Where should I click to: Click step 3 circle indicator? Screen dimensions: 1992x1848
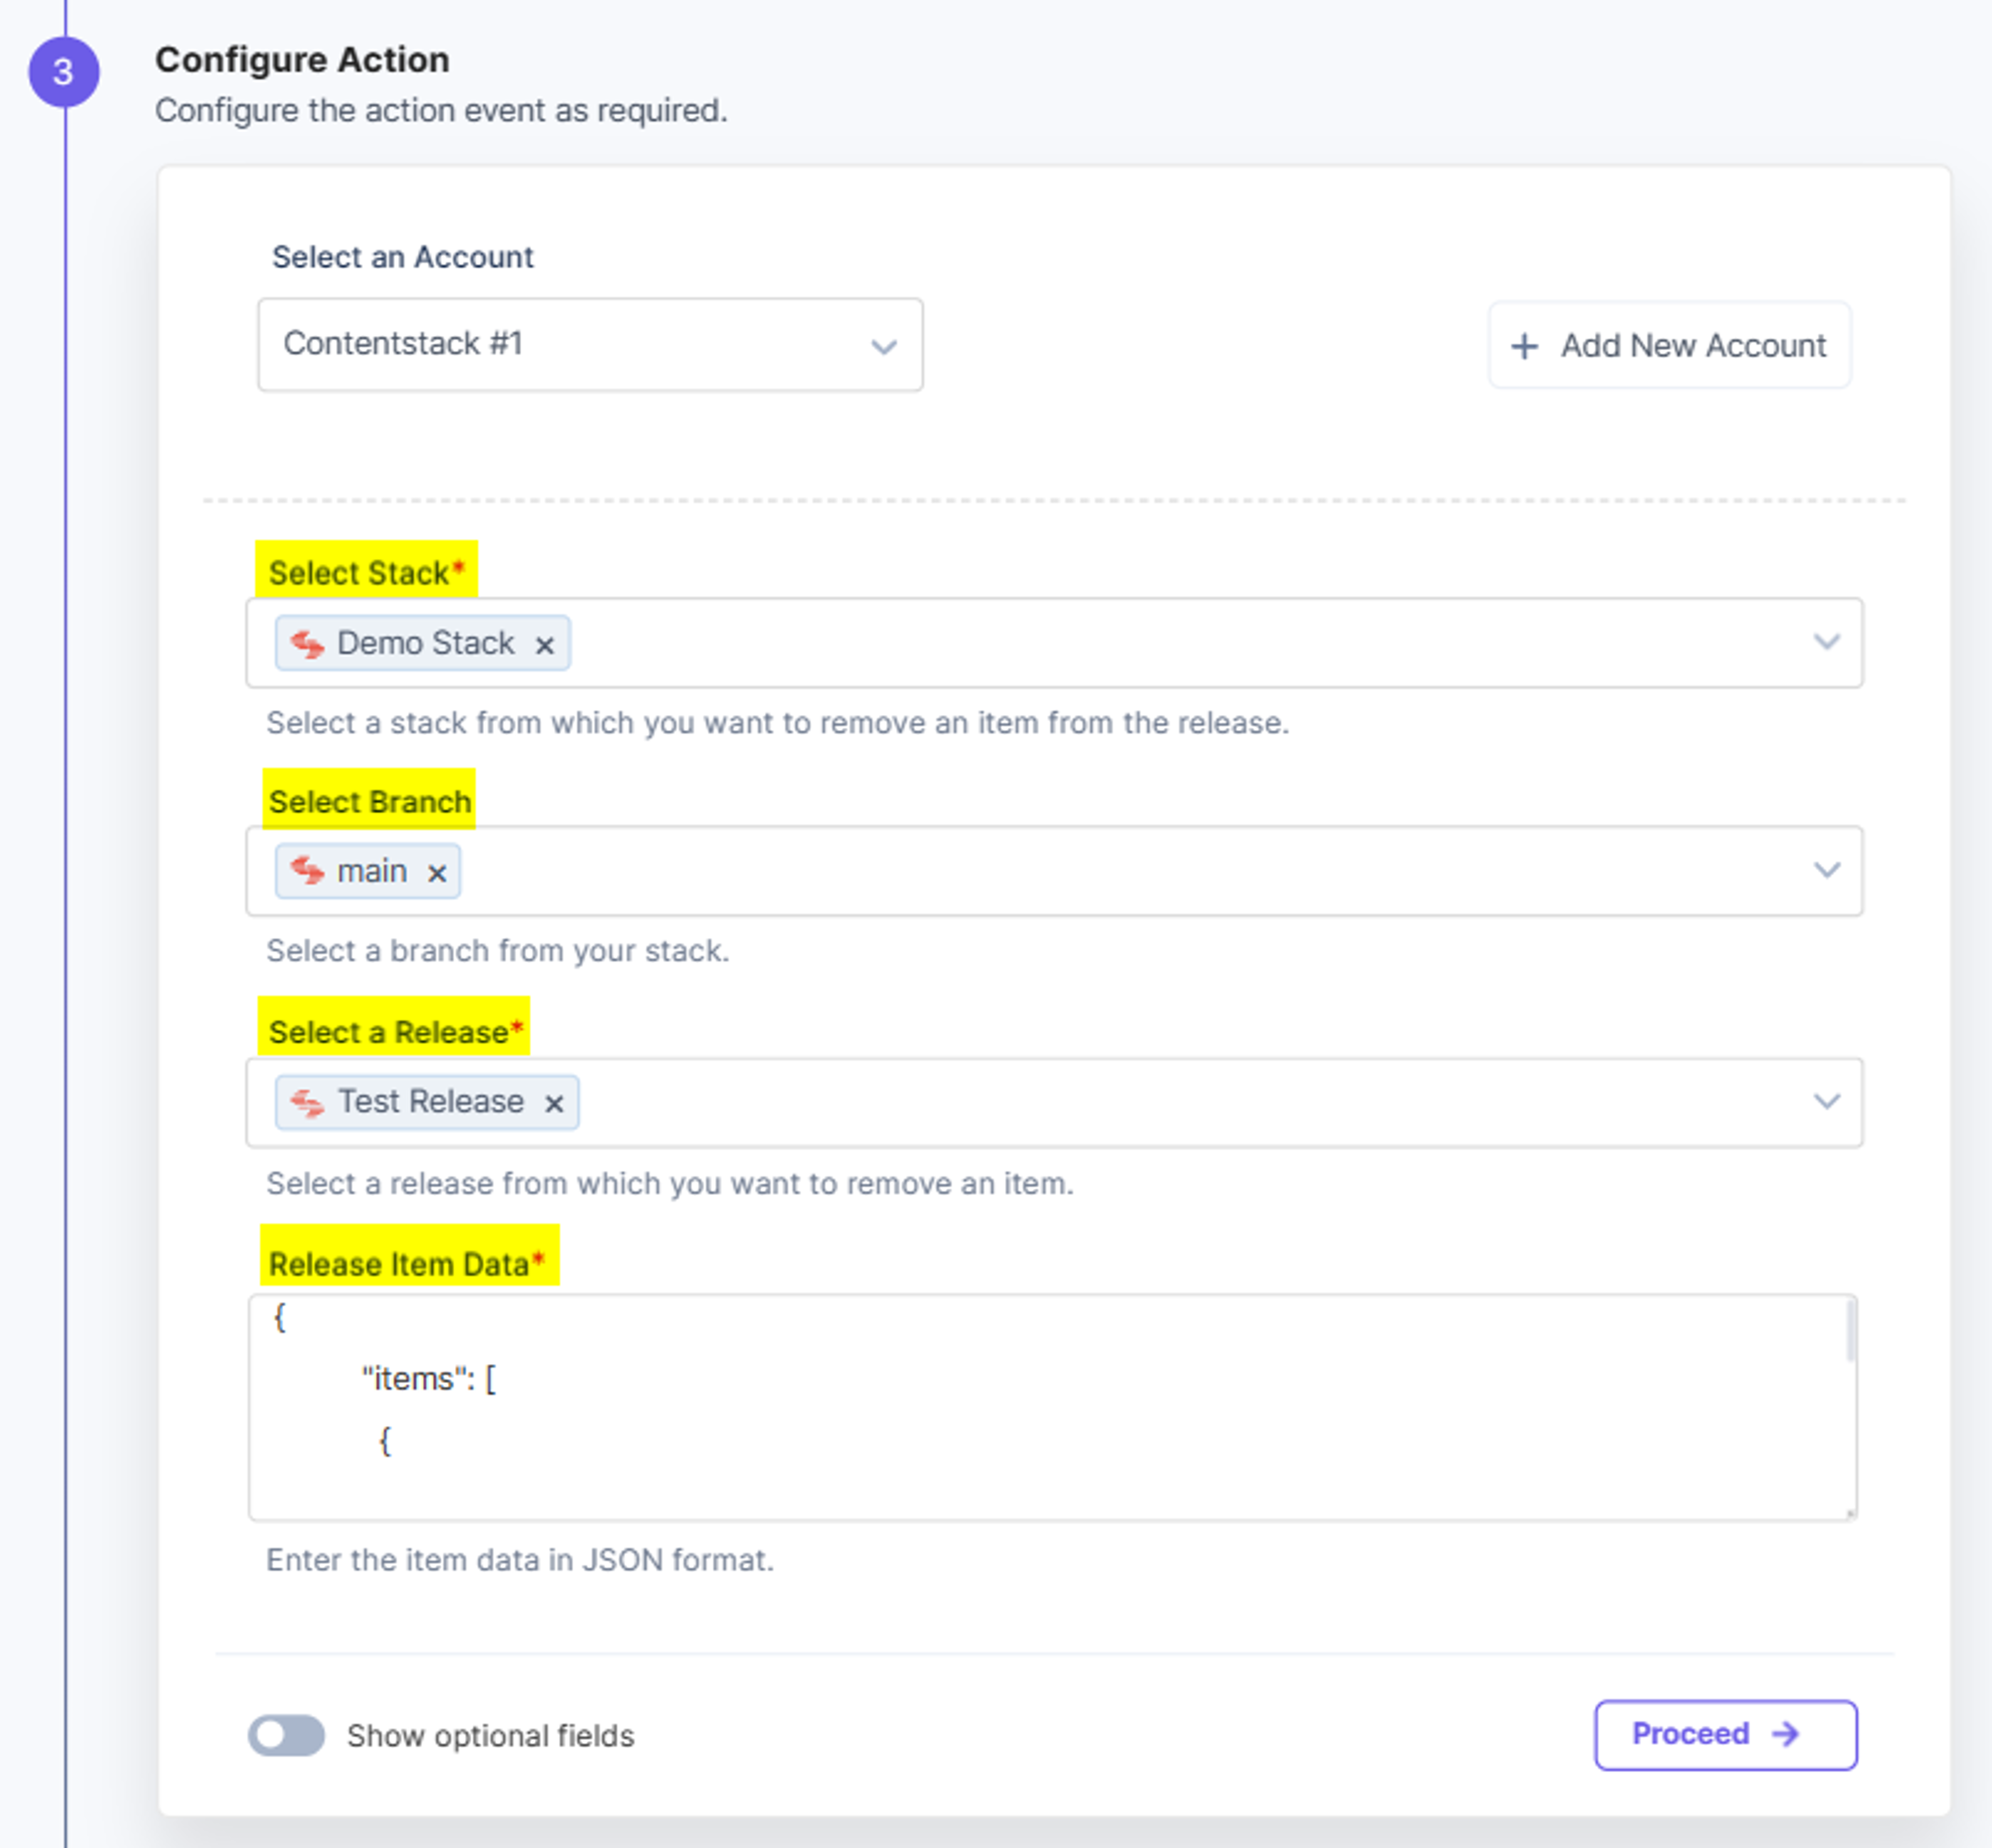(x=64, y=72)
